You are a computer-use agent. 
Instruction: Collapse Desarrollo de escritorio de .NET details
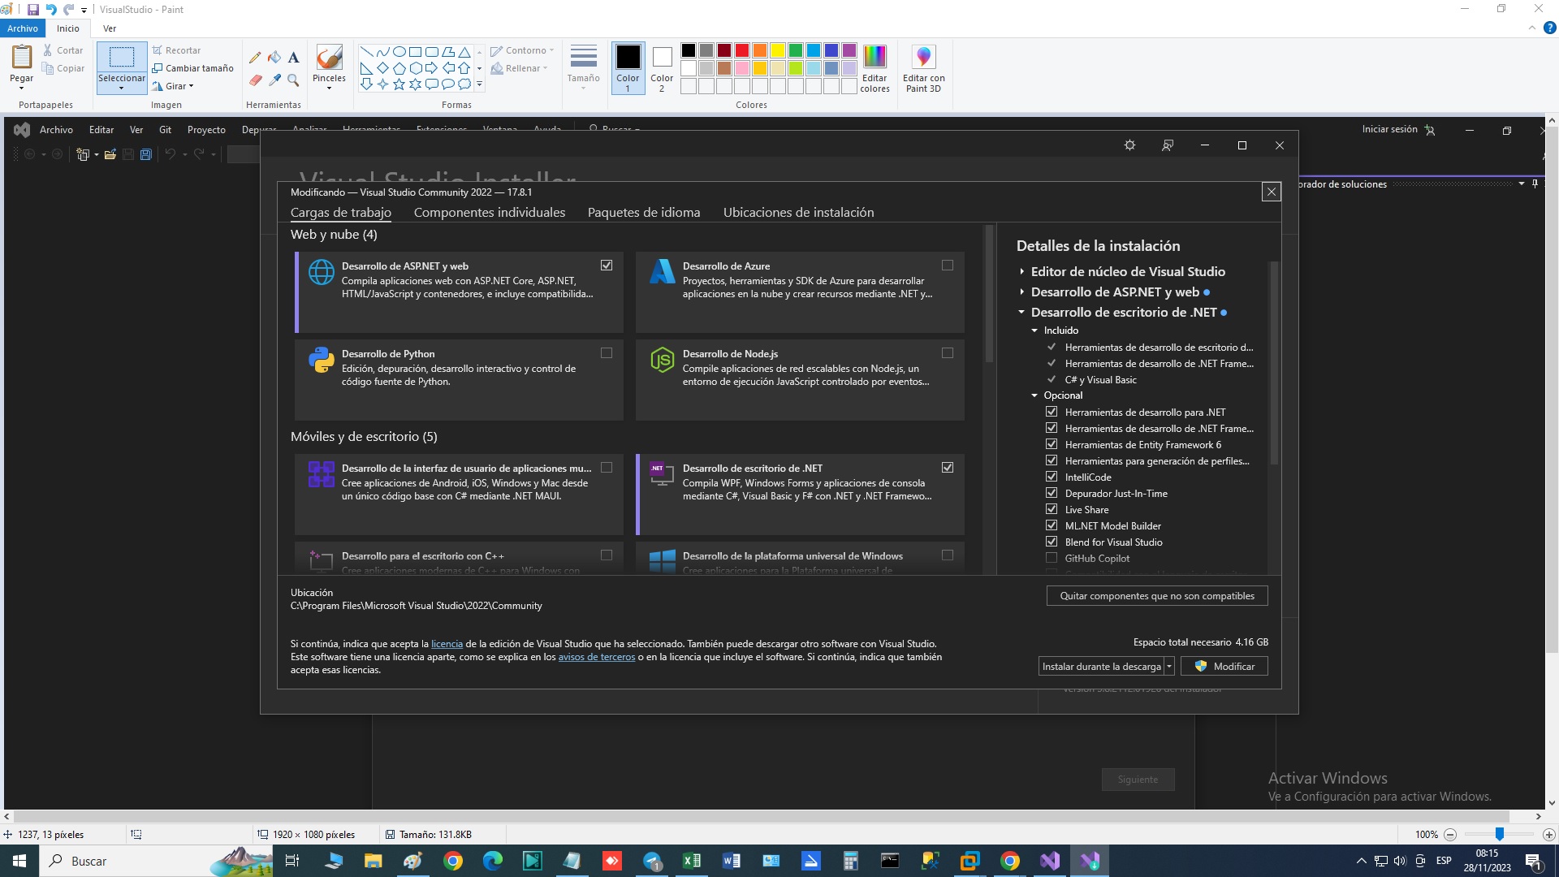pyautogui.click(x=1021, y=312)
